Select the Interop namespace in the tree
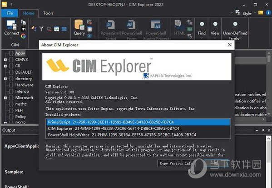The width and height of the screenshot is (272, 188). [x=22, y=91]
